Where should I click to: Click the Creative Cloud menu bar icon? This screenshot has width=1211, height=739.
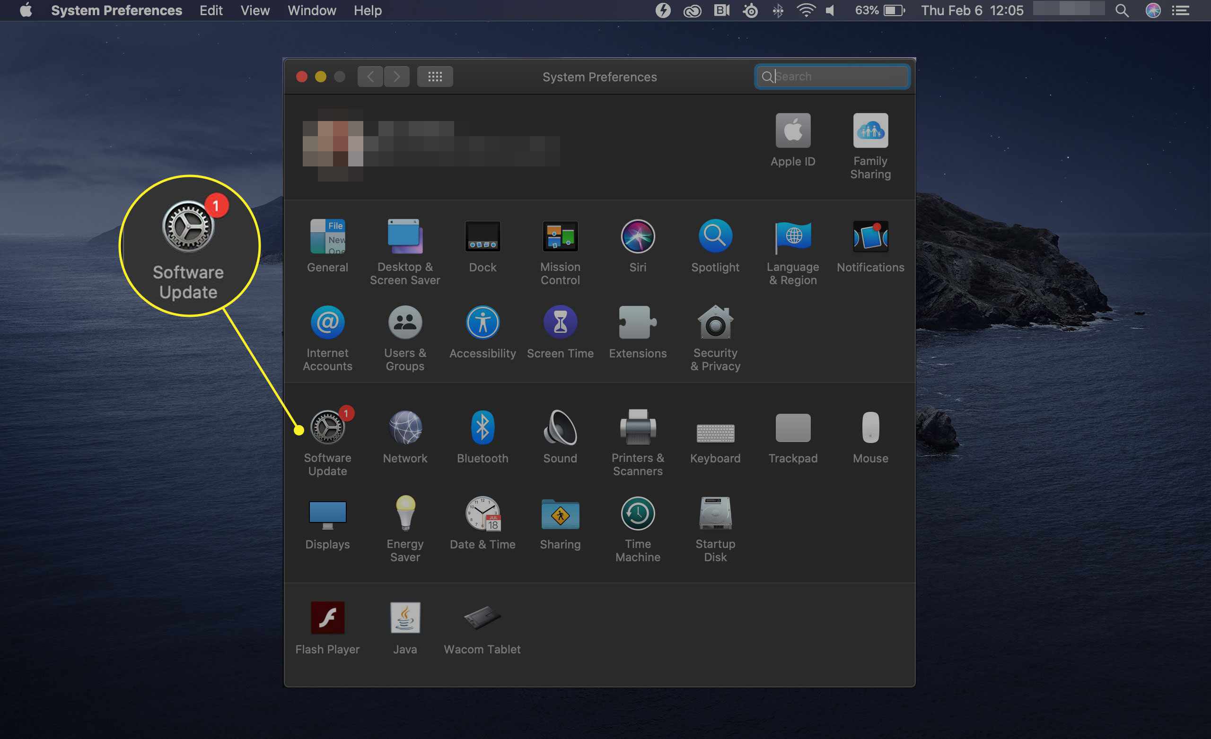(692, 11)
